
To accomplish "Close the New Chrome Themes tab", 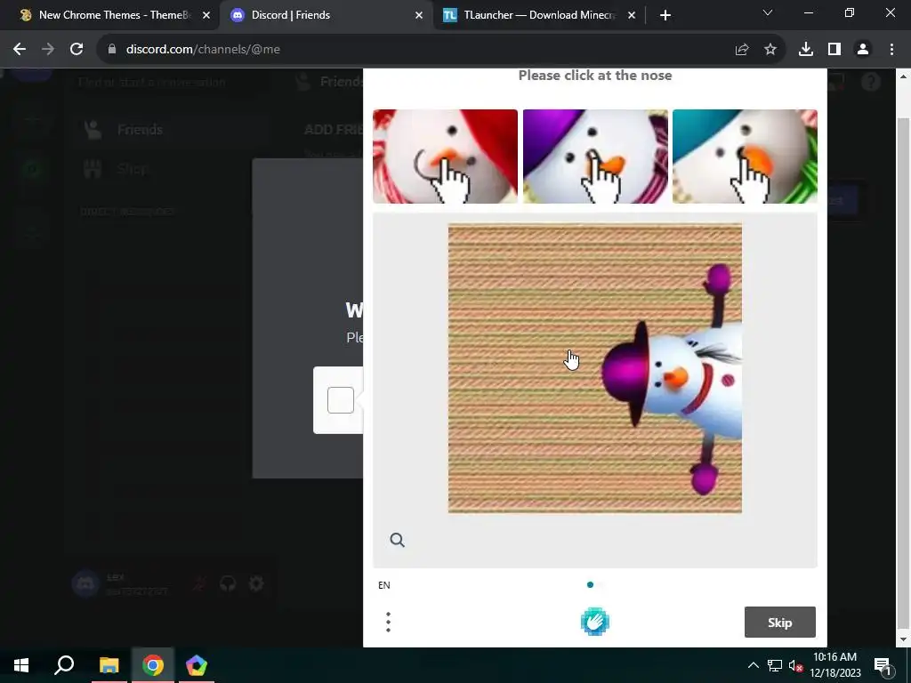I will pyautogui.click(x=206, y=15).
